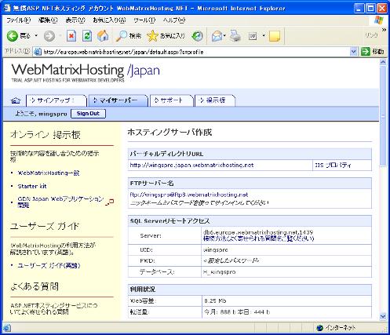Open the wingspro.japan.webmatrixhosting.net link
The height and width of the screenshot is (335, 390).
coord(191,166)
